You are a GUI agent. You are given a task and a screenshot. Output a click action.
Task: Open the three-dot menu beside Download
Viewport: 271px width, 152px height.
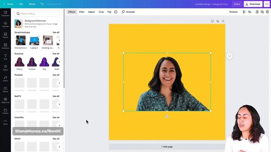coord(267,4)
